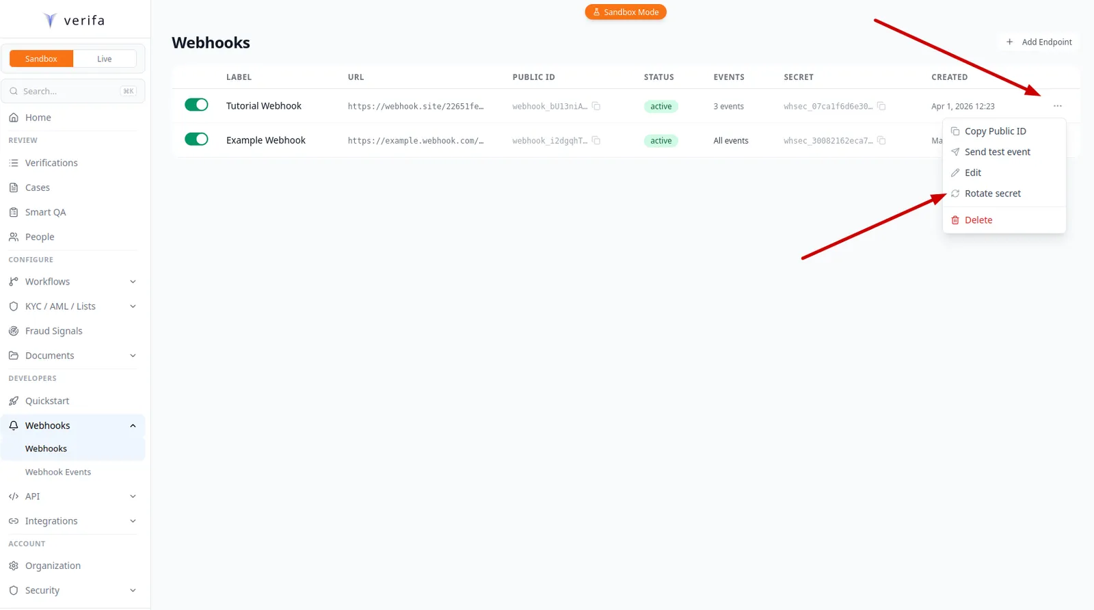Screen dimensions: 1094x610
Task: Click the Home icon in sidebar
Action: click(14, 118)
